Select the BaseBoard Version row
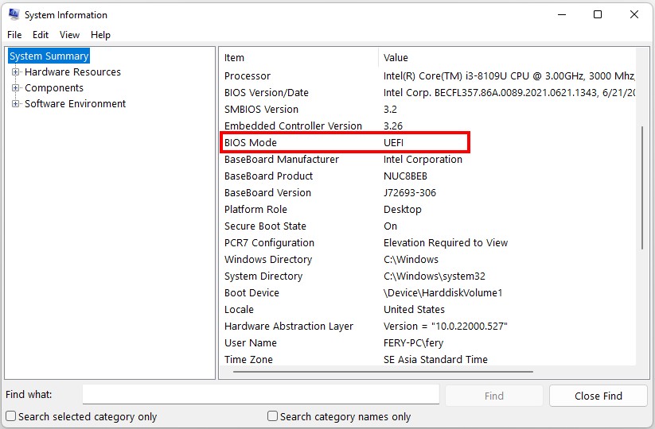 427,192
